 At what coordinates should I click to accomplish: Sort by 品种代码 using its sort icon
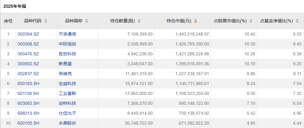(x=46, y=21)
